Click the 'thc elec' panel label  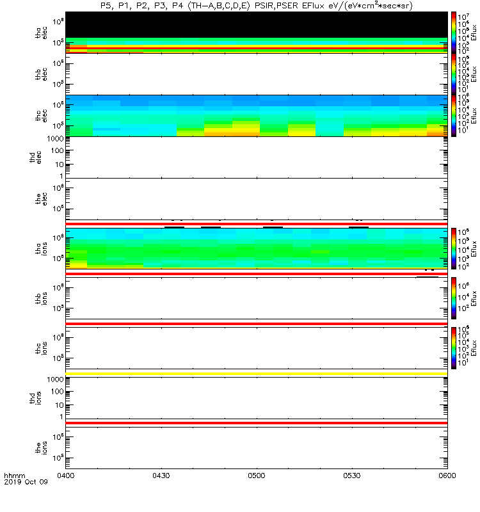[41, 116]
